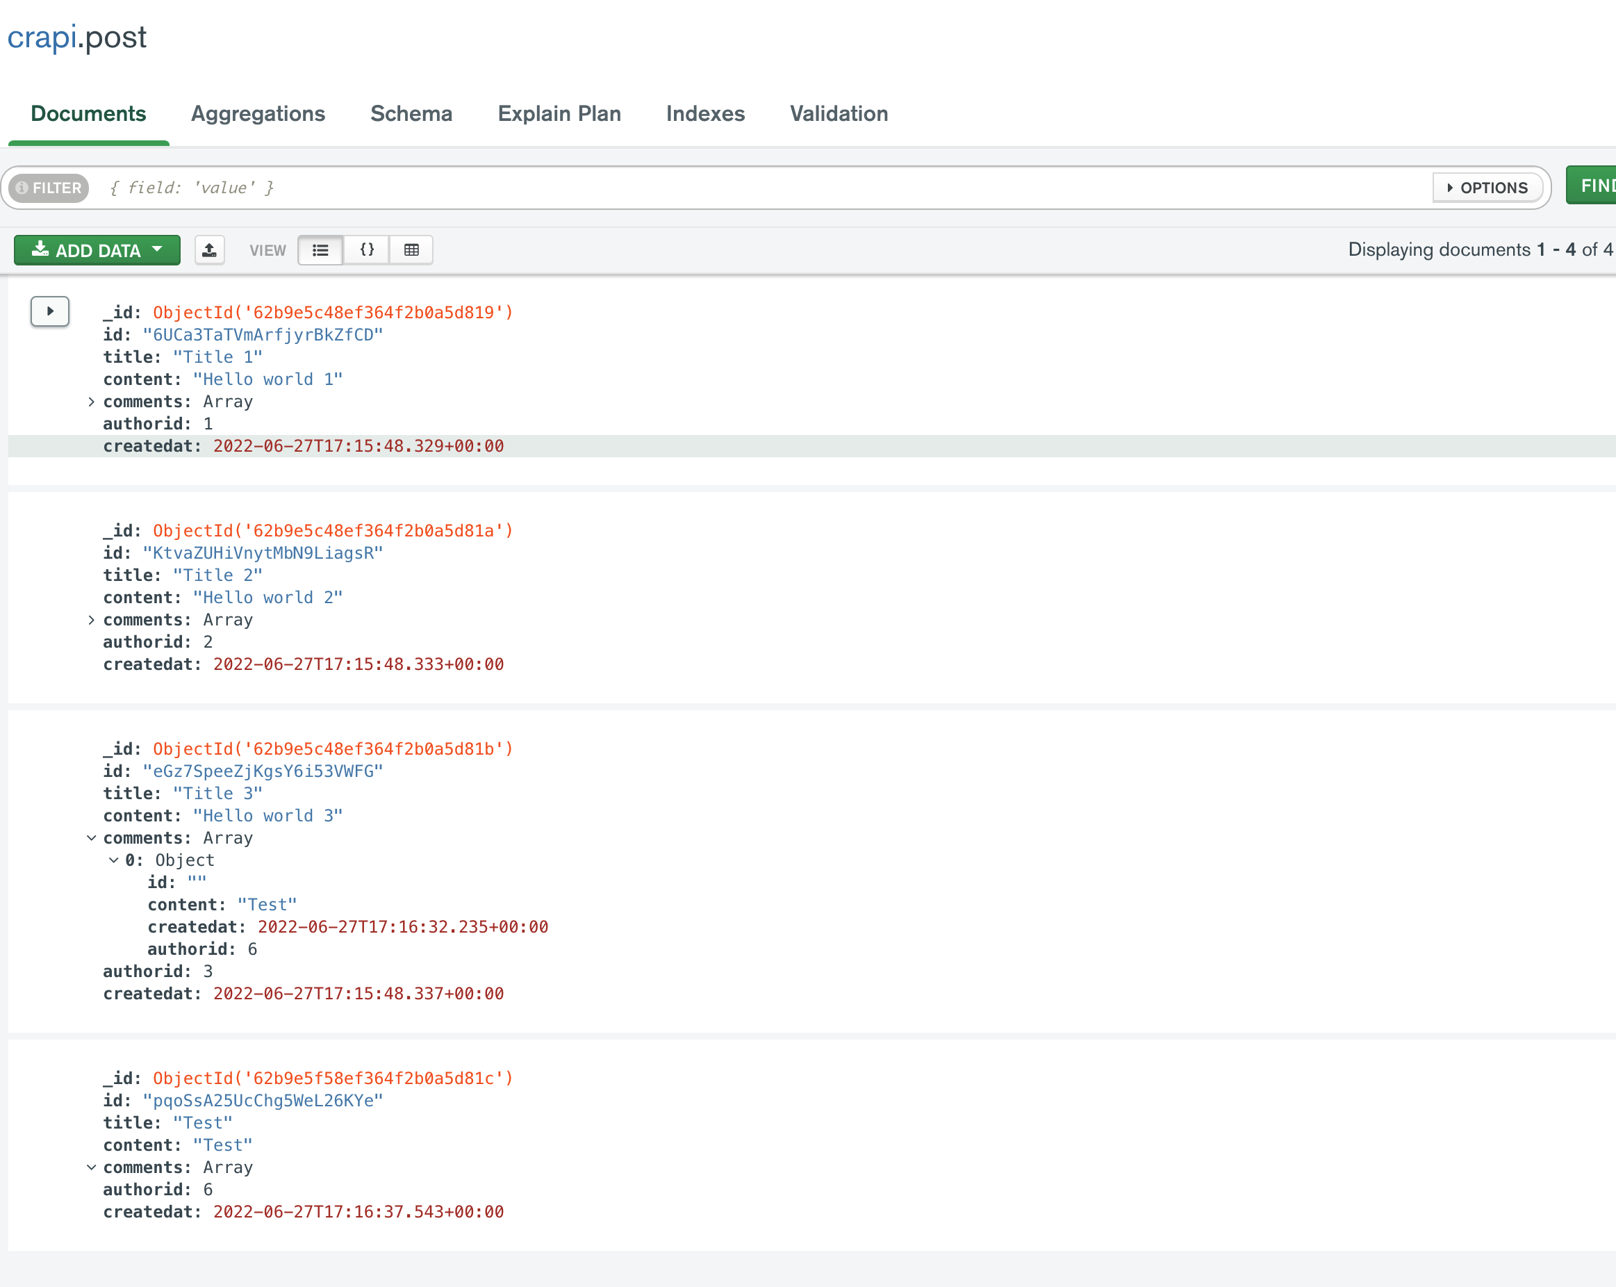Expand OPTIONS in query bar
The width and height of the screenshot is (1616, 1287).
(x=1487, y=188)
